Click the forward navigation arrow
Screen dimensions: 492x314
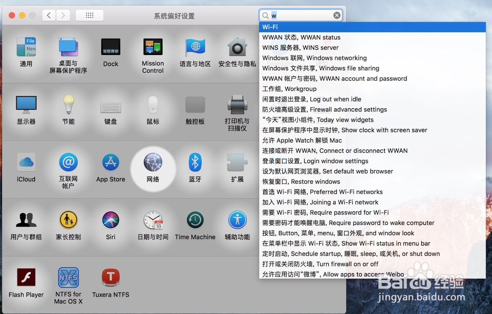pos(63,15)
